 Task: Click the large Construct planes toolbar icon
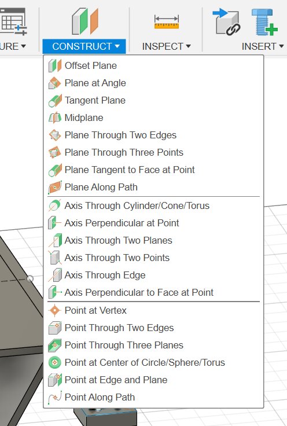click(x=85, y=21)
